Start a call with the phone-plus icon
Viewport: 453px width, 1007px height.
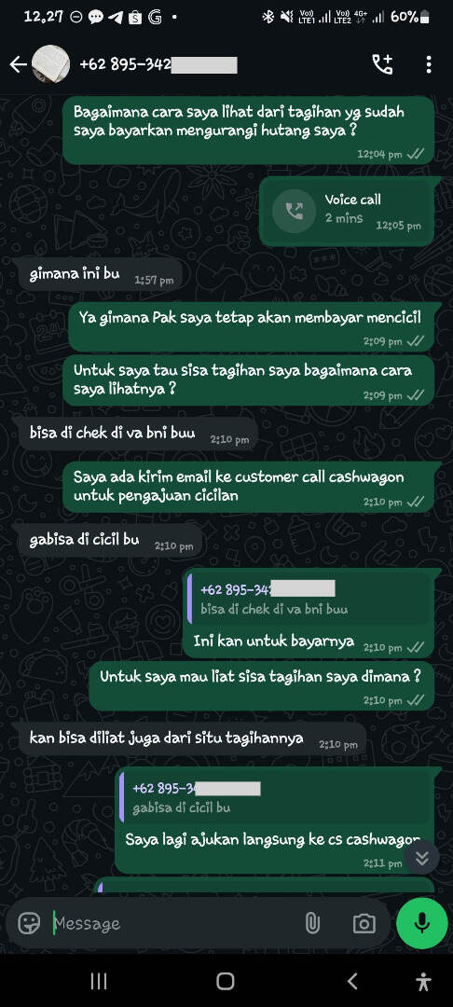[382, 64]
